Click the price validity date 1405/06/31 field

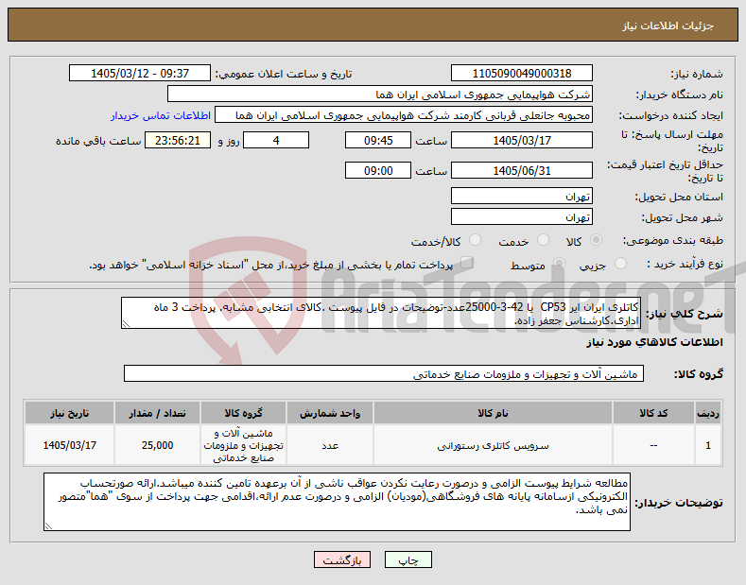click(521, 170)
